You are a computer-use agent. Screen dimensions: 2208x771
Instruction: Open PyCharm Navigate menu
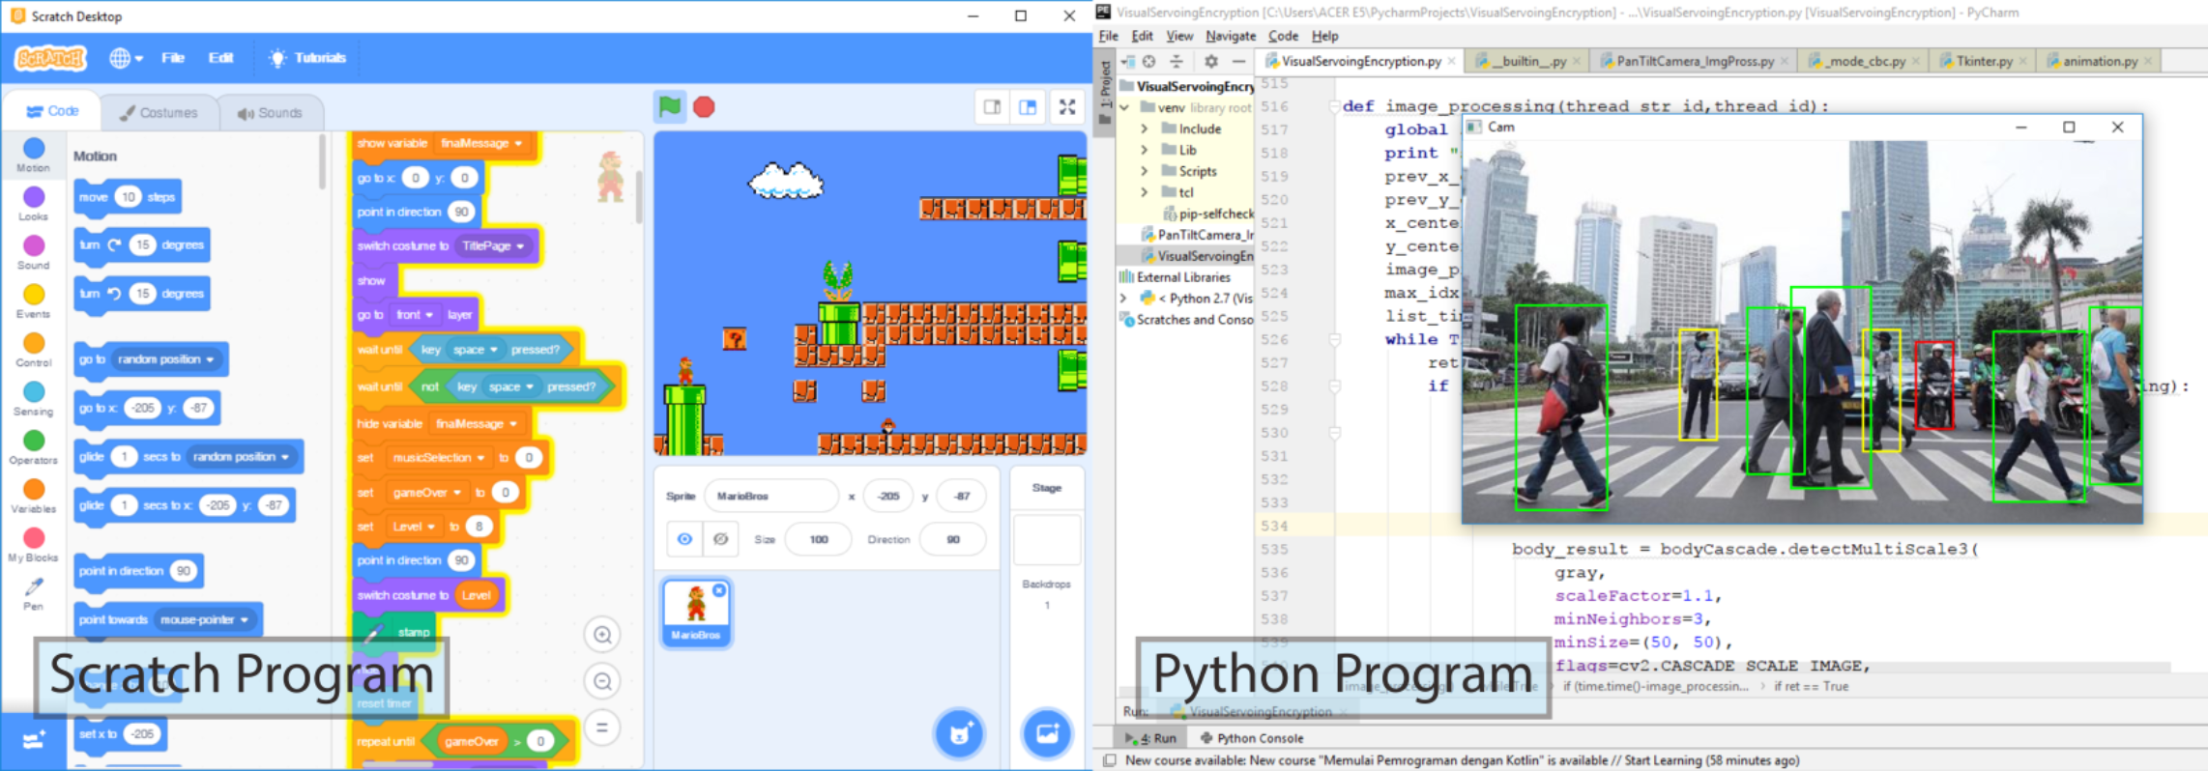click(x=1231, y=36)
